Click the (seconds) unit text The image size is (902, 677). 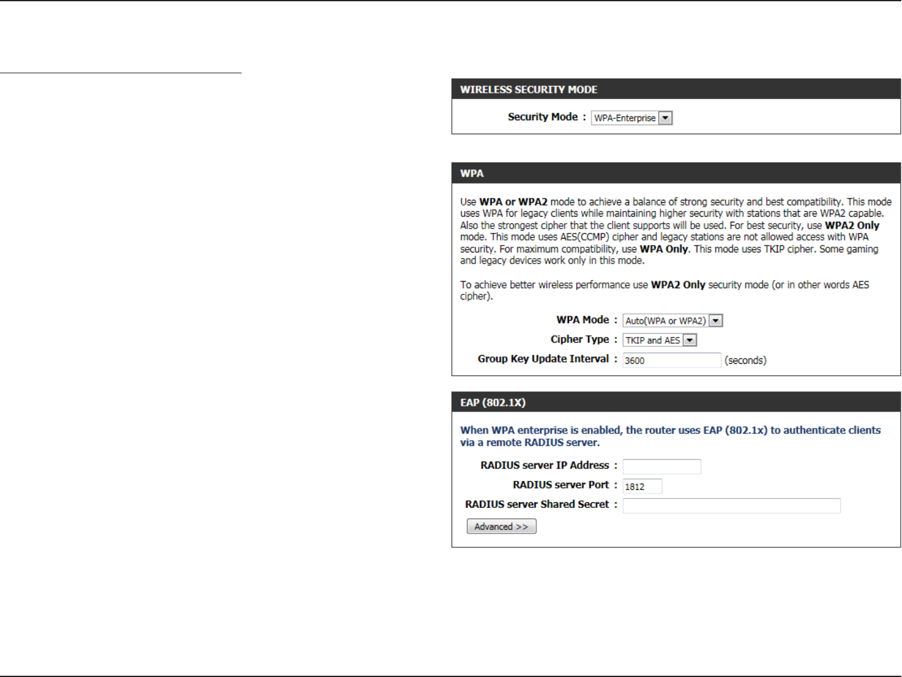pos(746,361)
